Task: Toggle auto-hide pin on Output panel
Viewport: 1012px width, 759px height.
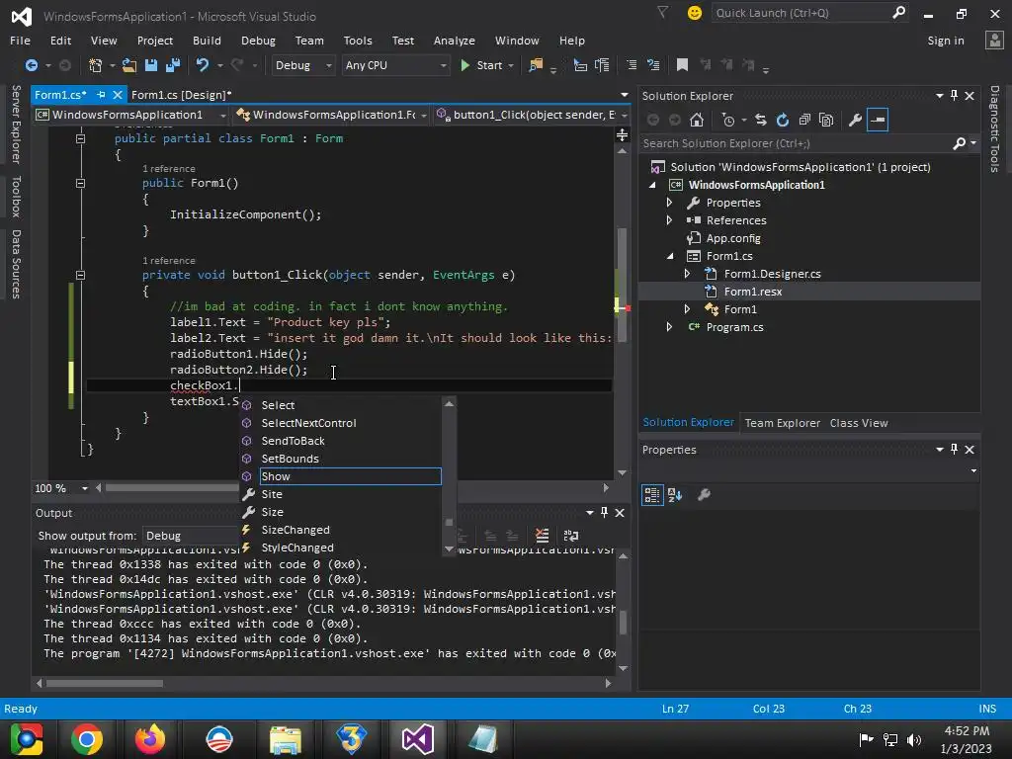Action: click(604, 513)
